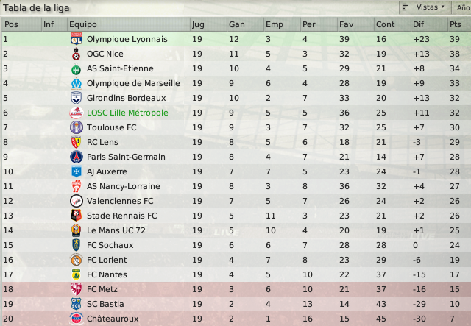
Task: Click the AJ Auxerre crest icon
Action: point(77,171)
